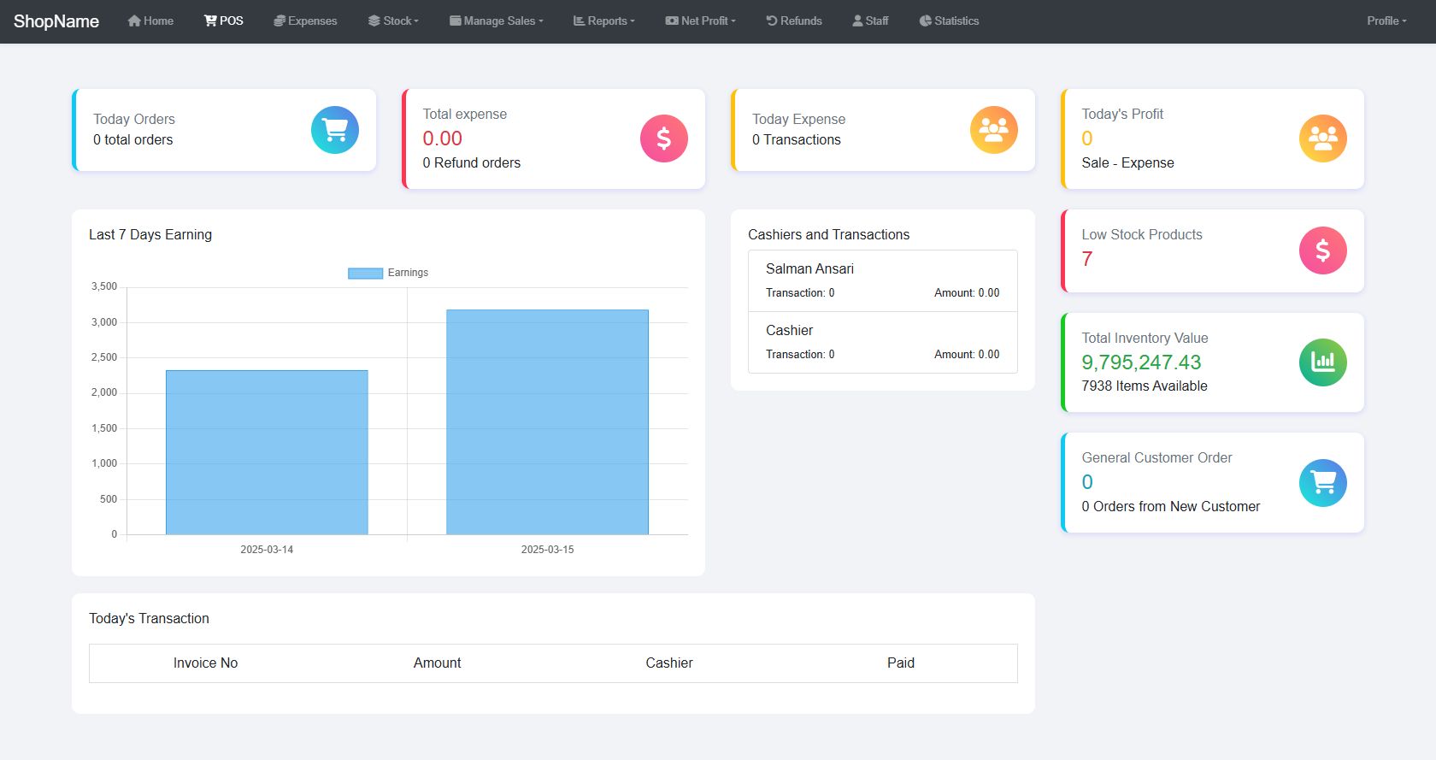Screen dimensions: 1436x760
Task: Click the Total Inventory Value chart icon
Action: click(1323, 362)
